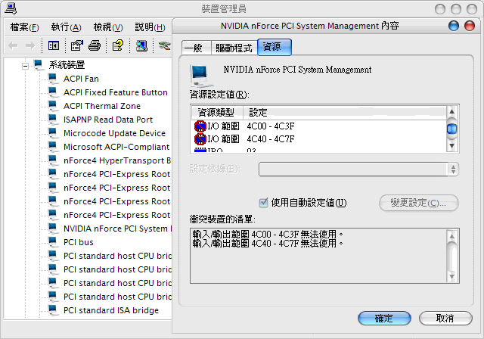
Task: Click the ACPI Thermal Zone device icon
Action: click(x=54, y=106)
